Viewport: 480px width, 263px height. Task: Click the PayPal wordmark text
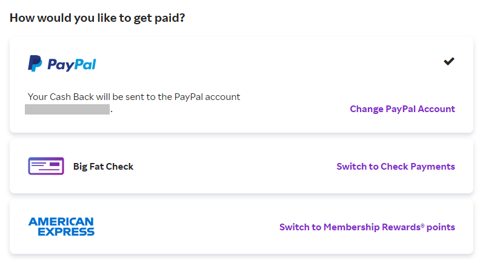pyautogui.click(x=72, y=64)
